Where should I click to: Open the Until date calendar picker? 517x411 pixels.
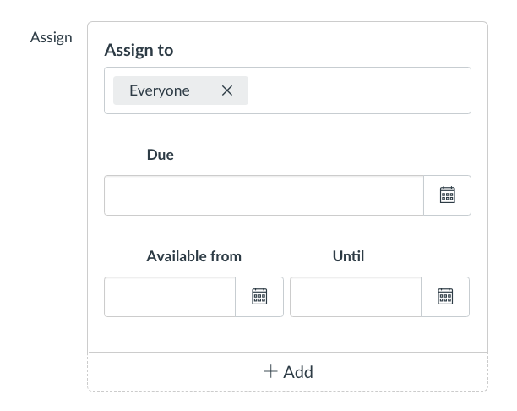[445, 297]
